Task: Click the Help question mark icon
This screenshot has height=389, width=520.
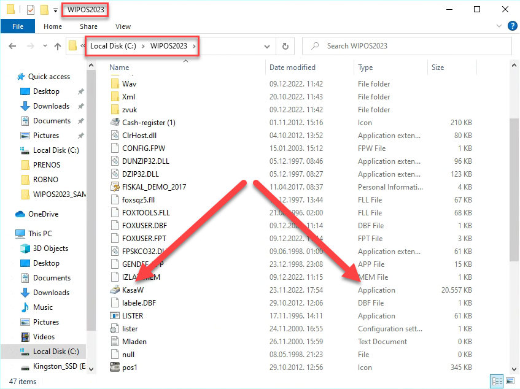Action: tap(511, 26)
